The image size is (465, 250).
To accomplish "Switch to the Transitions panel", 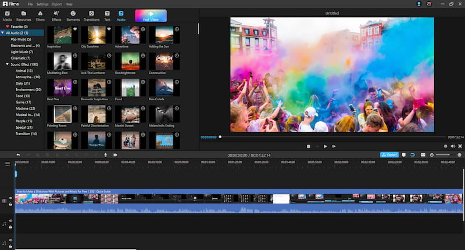I will coord(91,15).
